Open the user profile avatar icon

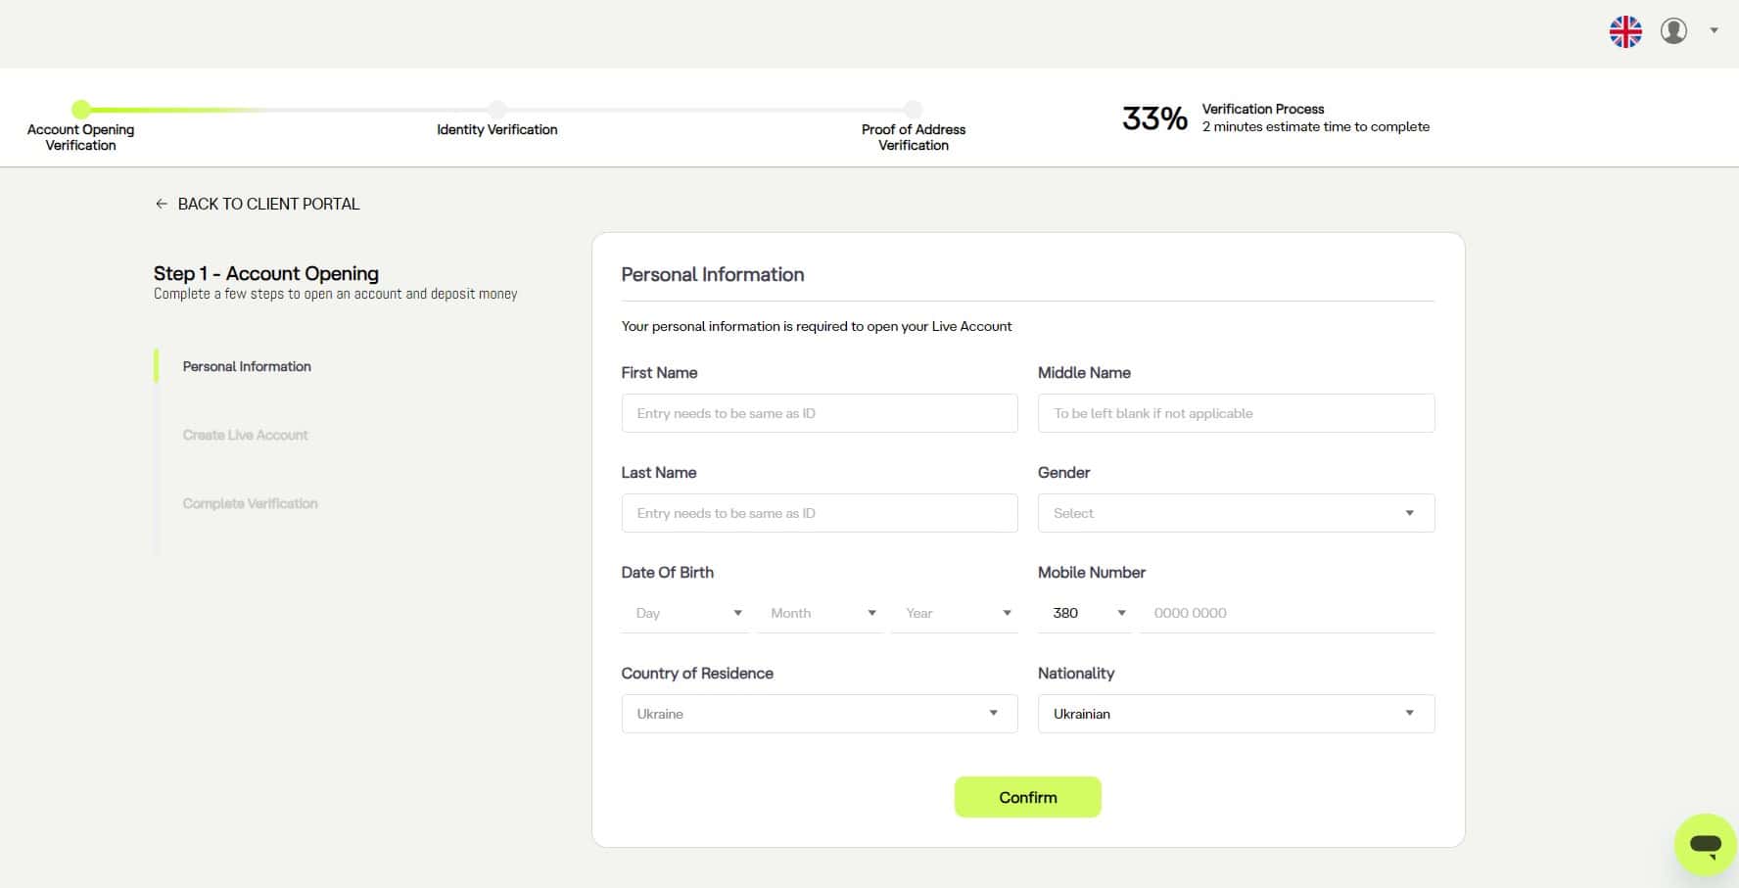[1673, 31]
